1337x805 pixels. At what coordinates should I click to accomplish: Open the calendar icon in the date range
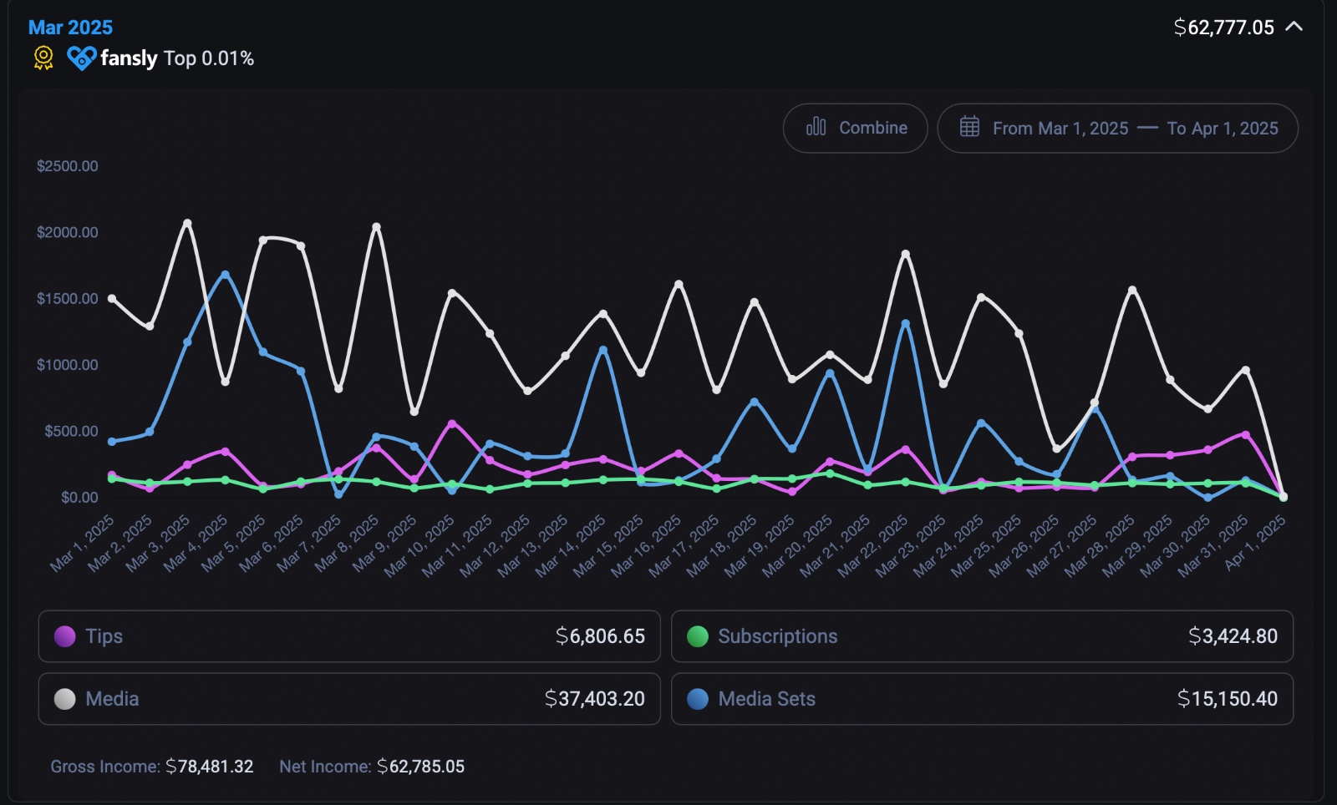coord(969,127)
